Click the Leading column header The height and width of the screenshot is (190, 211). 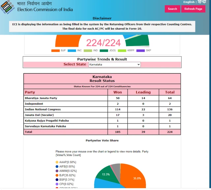click(x=143, y=92)
